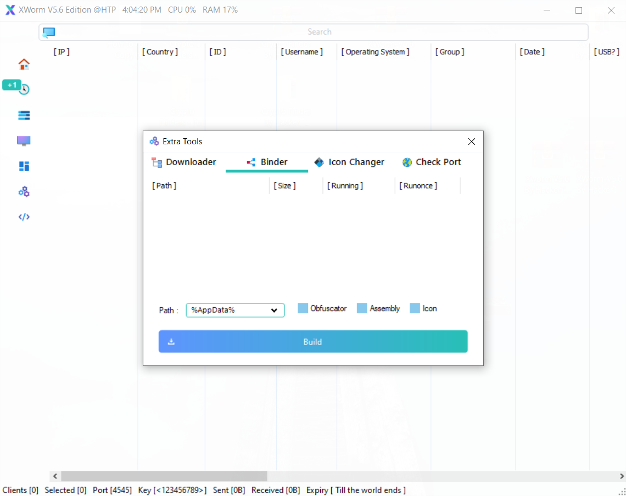This screenshot has height=496, width=626.
Task: Toggle the Obfuscator checkbox
Action: click(x=303, y=308)
